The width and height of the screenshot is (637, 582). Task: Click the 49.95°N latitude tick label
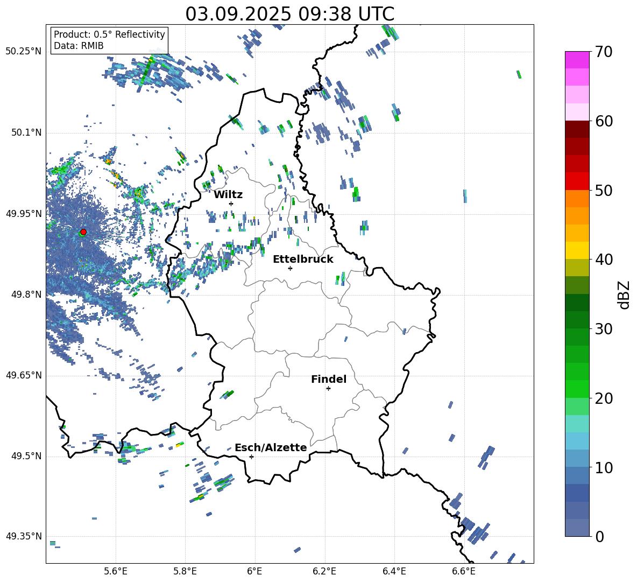click(24, 213)
